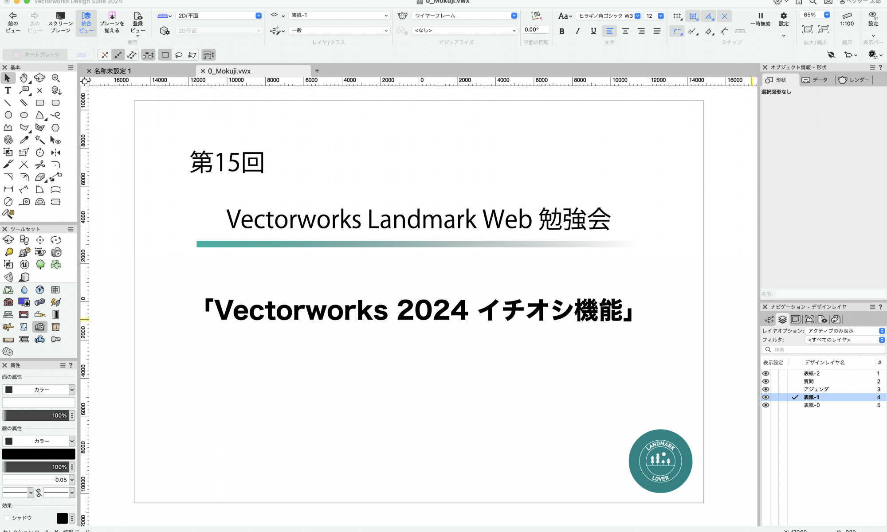
Task: Open the データ tab in Object Info
Action: point(815,80)
